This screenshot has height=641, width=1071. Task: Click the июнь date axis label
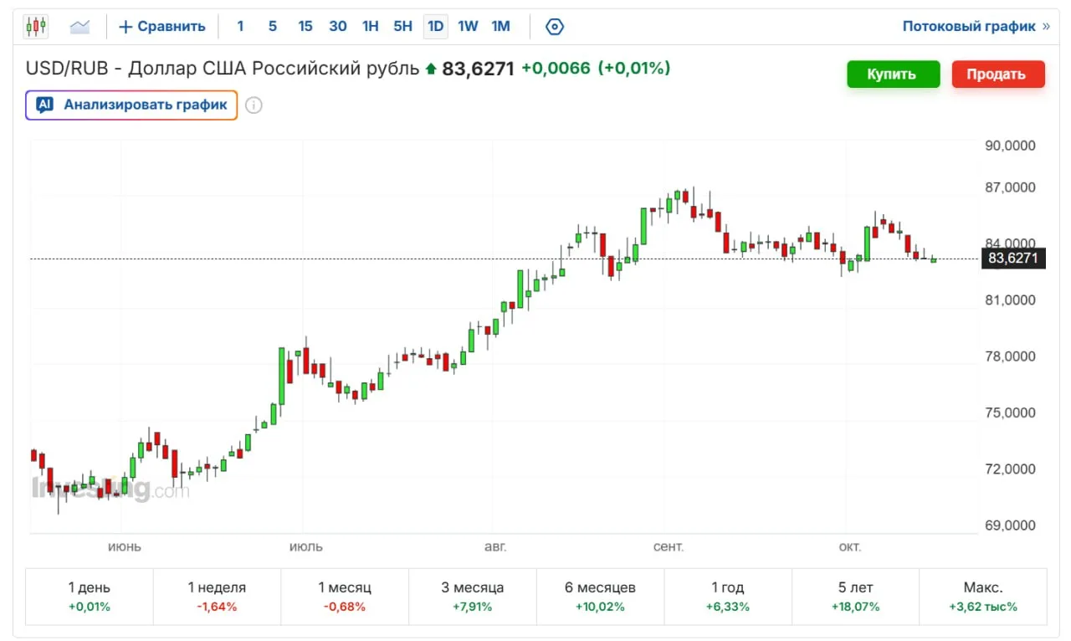(125, 547)
